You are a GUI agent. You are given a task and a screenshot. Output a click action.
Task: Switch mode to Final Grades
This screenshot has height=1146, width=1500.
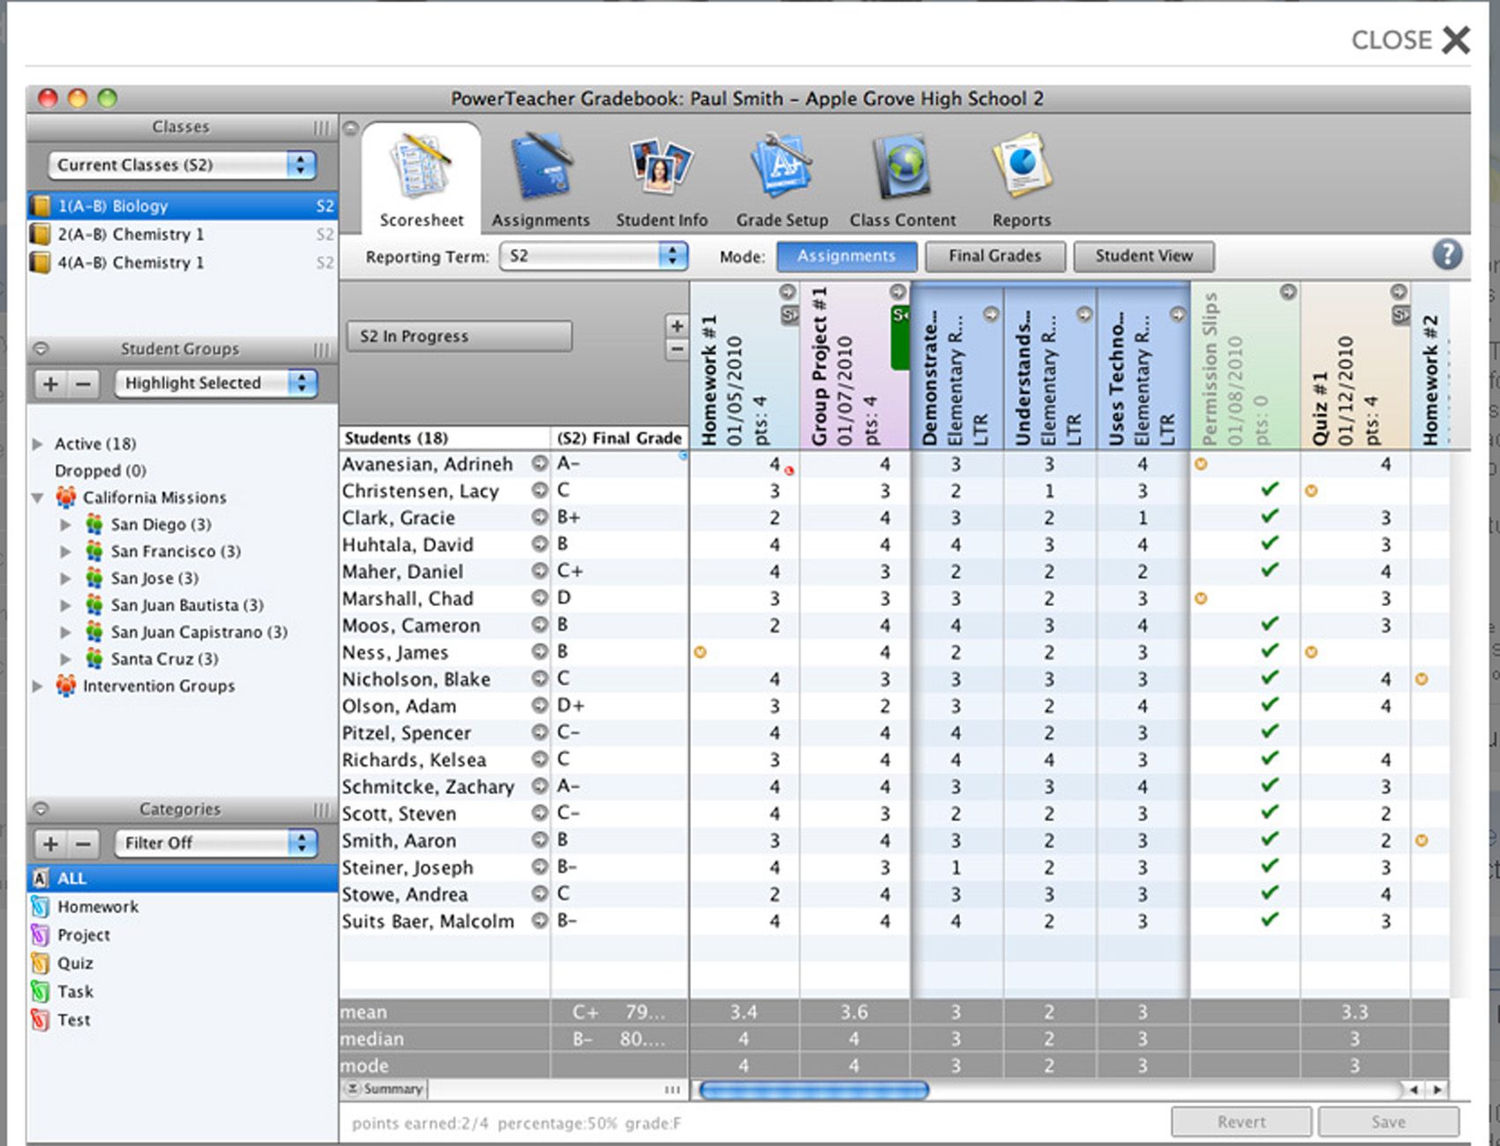click(994, 256)
